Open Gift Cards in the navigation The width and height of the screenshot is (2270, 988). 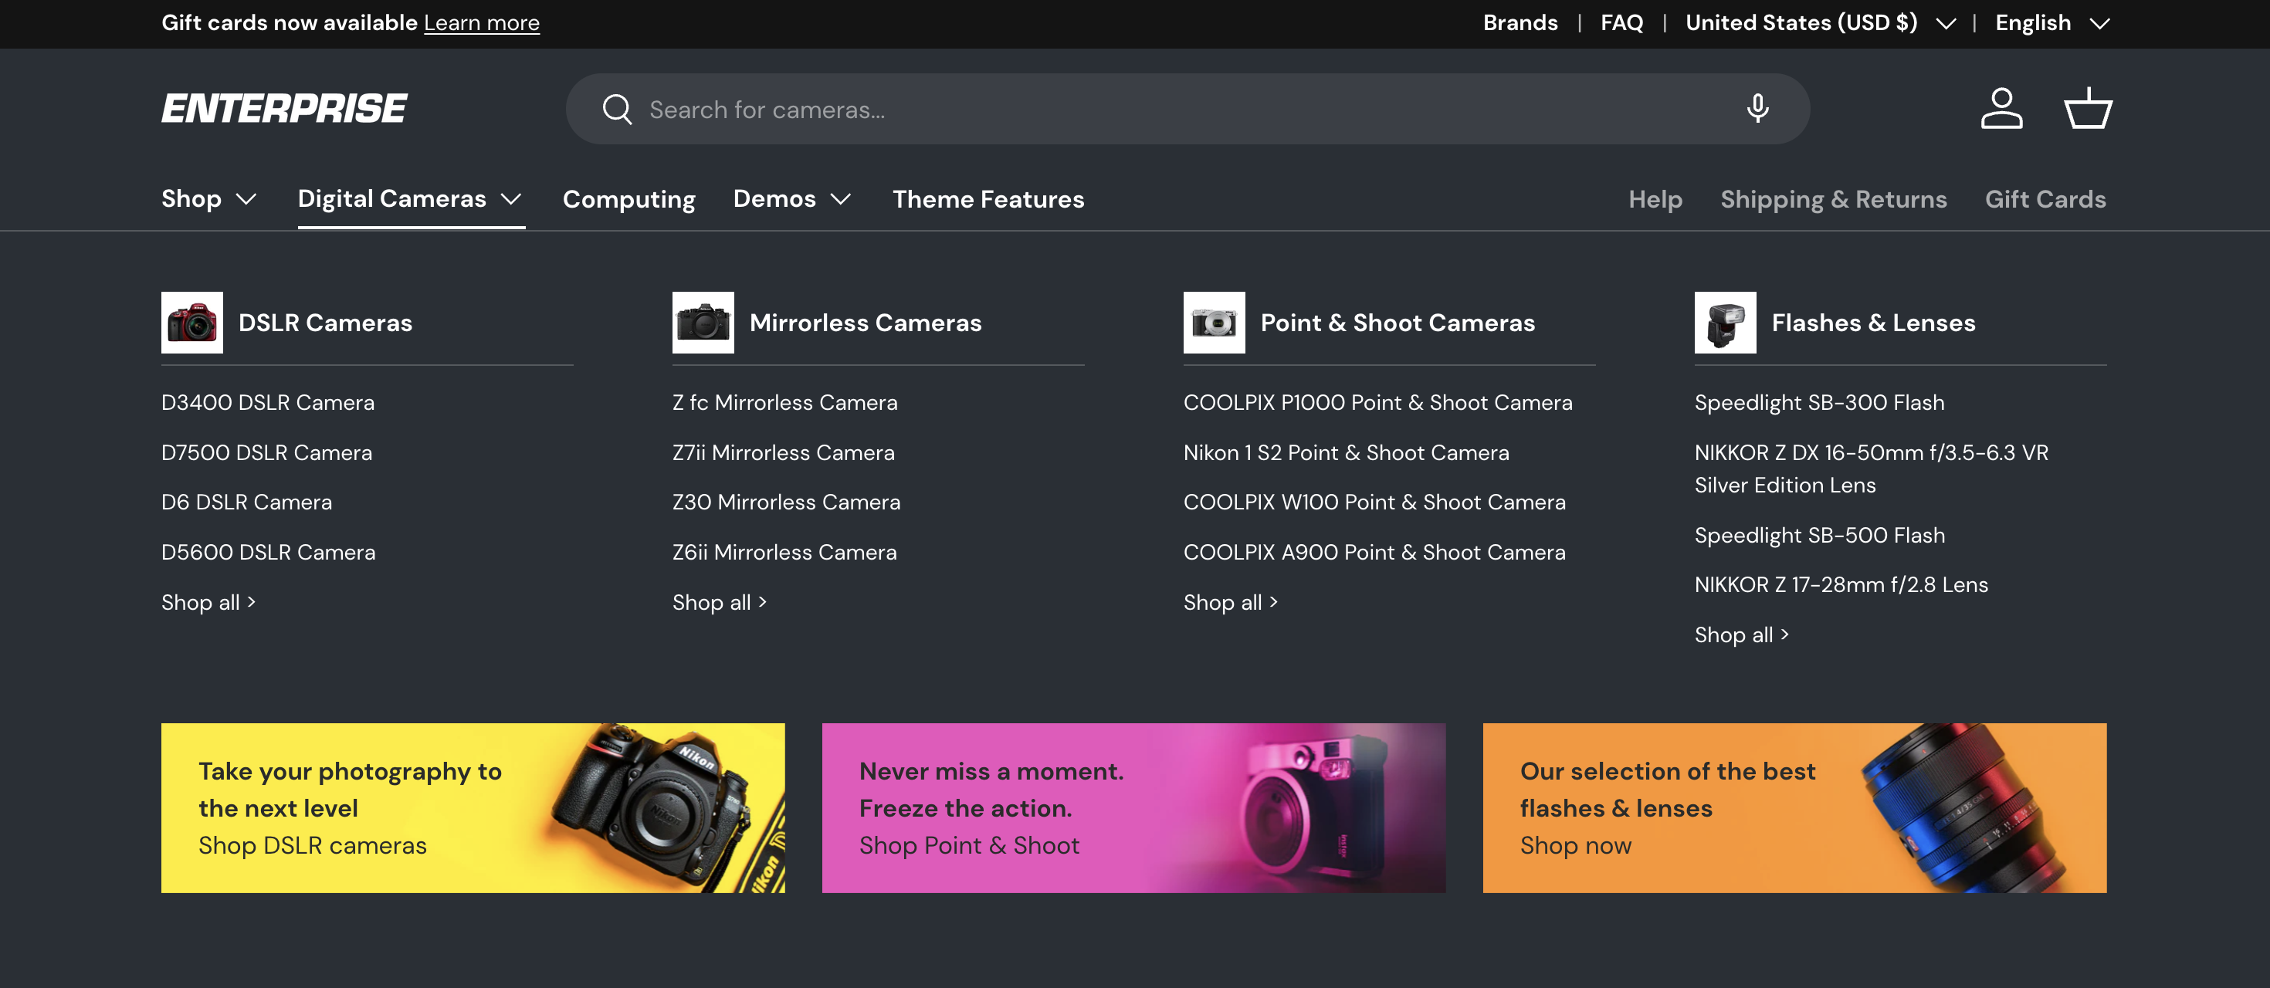tap(2045, 199)
